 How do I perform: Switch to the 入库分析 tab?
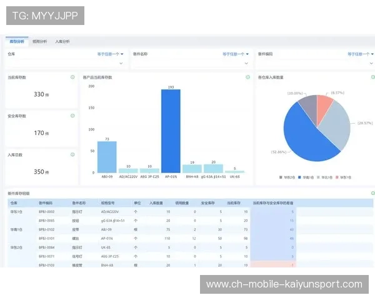pos(62,41)
